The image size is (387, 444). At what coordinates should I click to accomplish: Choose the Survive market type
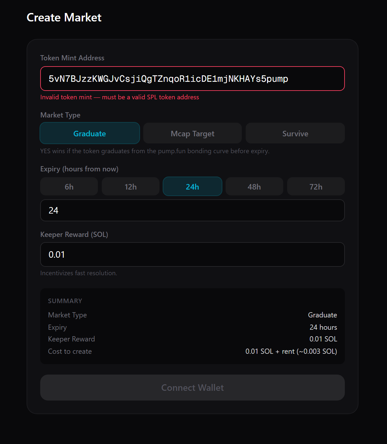point(295,133)
